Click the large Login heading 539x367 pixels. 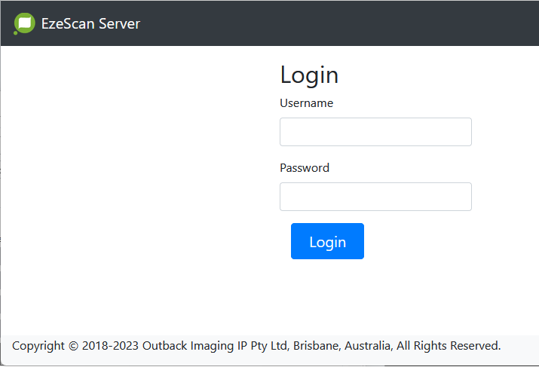click(309, 75)
